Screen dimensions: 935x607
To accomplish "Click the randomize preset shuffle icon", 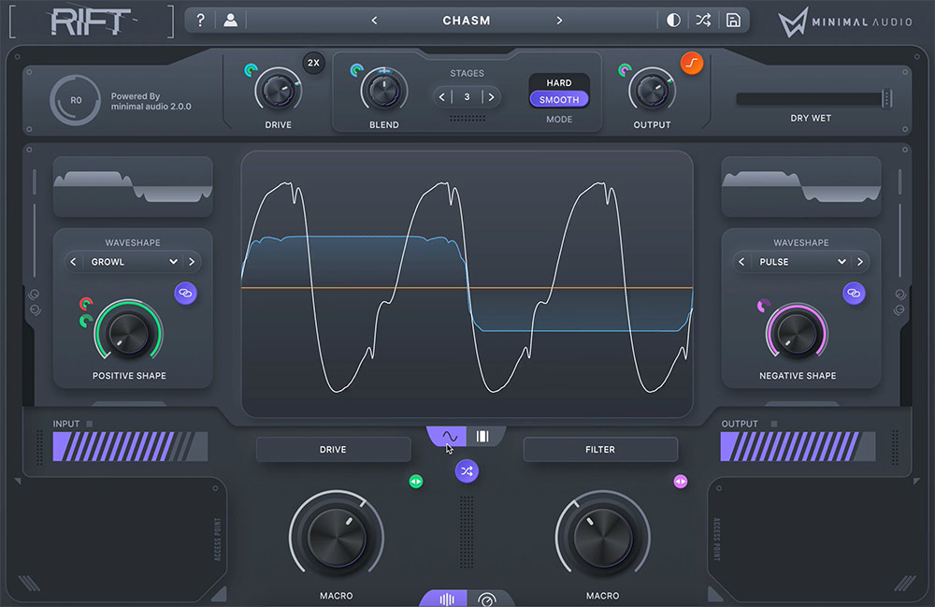I will (703, 20).
